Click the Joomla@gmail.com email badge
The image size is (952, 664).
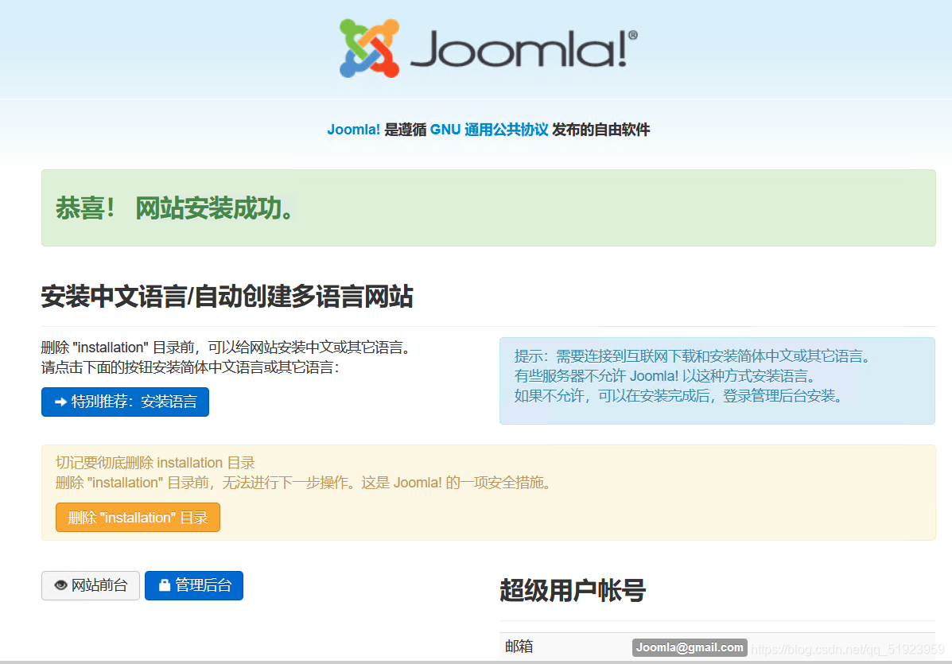tap(690, 647)
